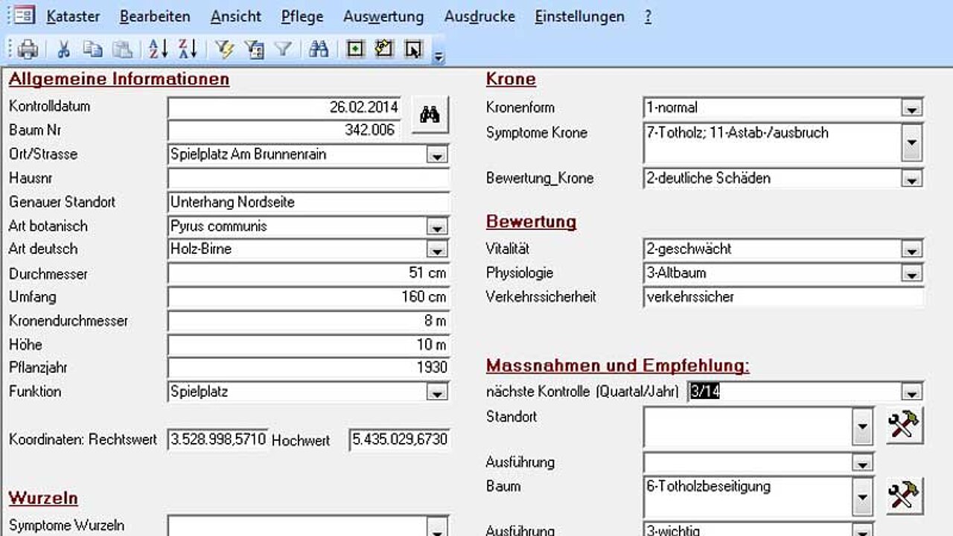Click the funnel filter icon
The width and height of the screenshot is (953, 536).
(282, 49)
